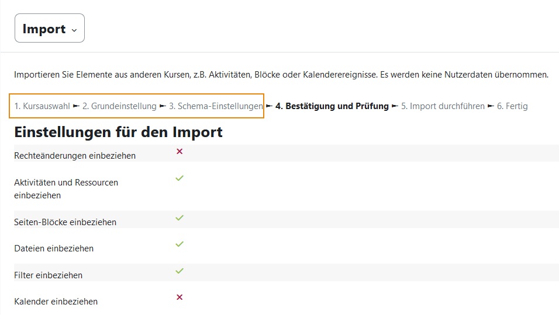Viewport: 559px width, 315px height.
Task: Select step 6. Fertig
Action: coord(512,106)
